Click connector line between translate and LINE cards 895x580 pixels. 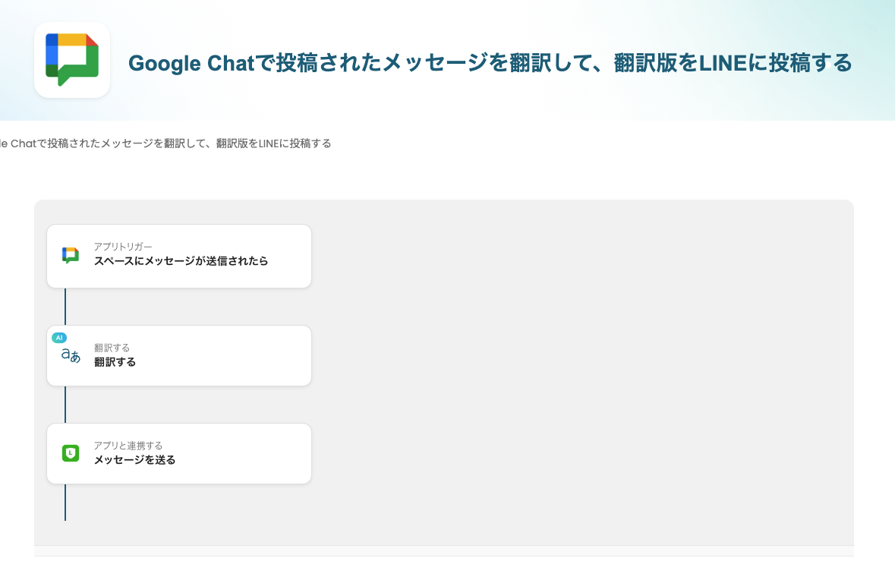[65, 405]
